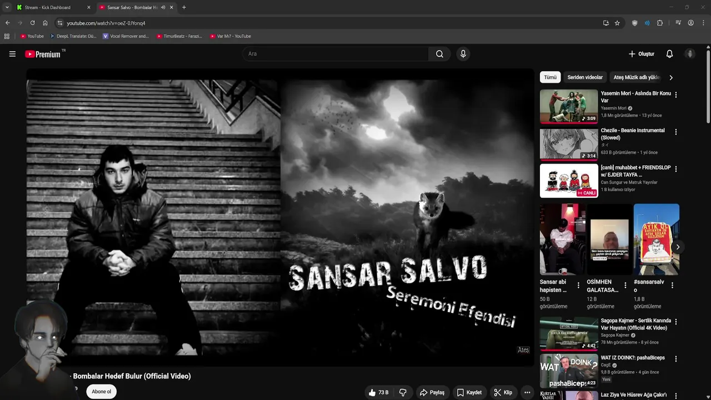Click 'Can Sungur ve Matruk Yayınlar' channel
This screenshot has width=711, height=400.
point(629,182)
